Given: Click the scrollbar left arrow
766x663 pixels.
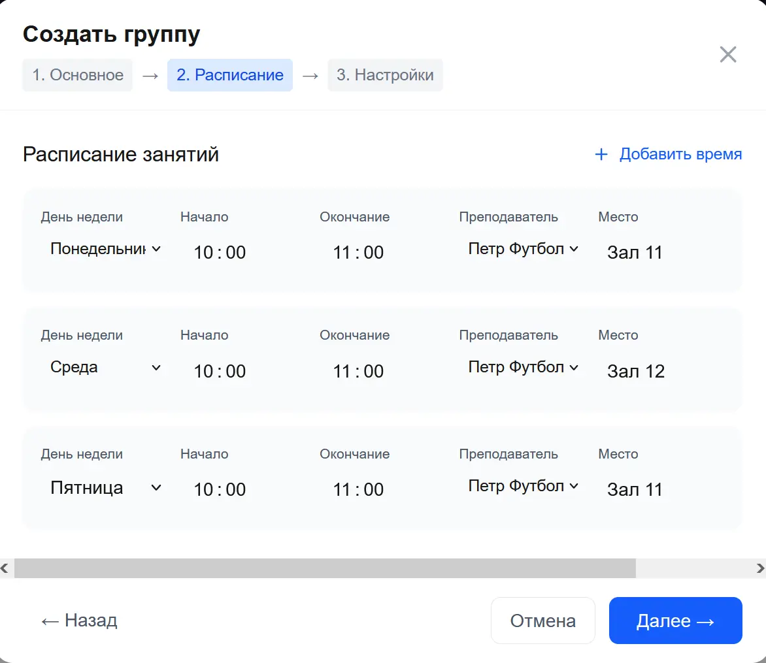Looking at the screenshot, I should click(x=5, y=568).
